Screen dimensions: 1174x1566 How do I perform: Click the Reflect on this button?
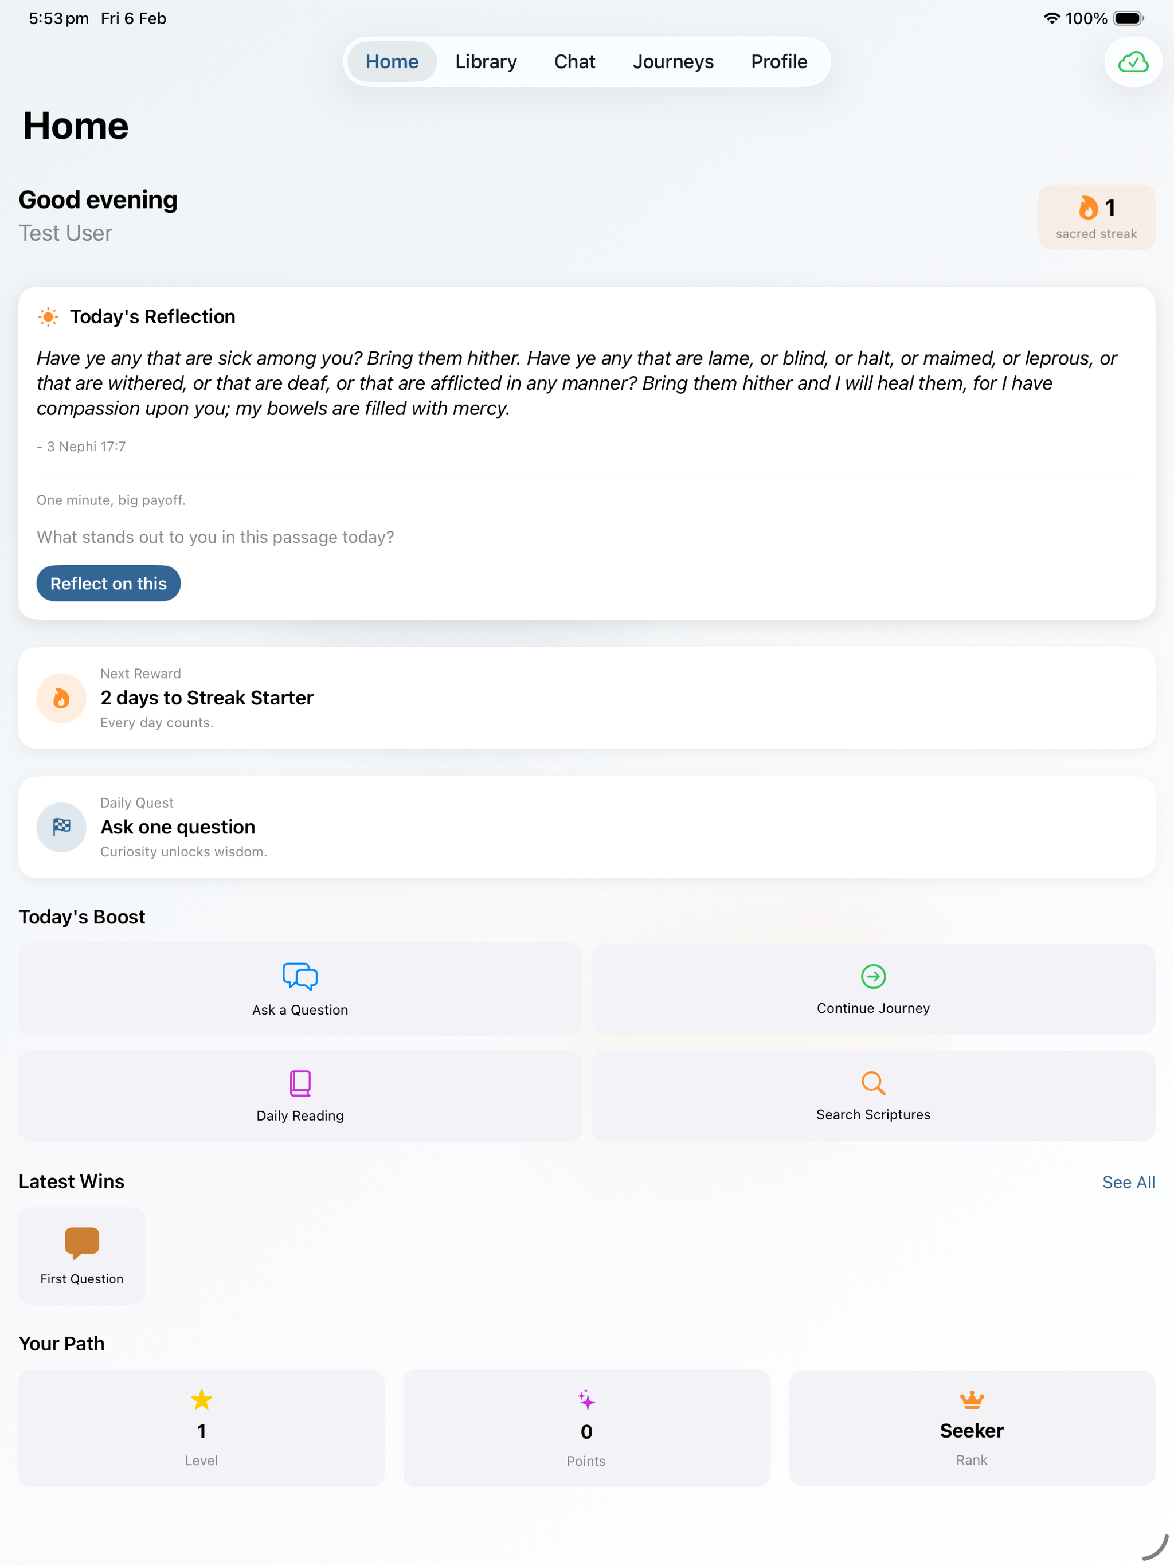(108, 584)
